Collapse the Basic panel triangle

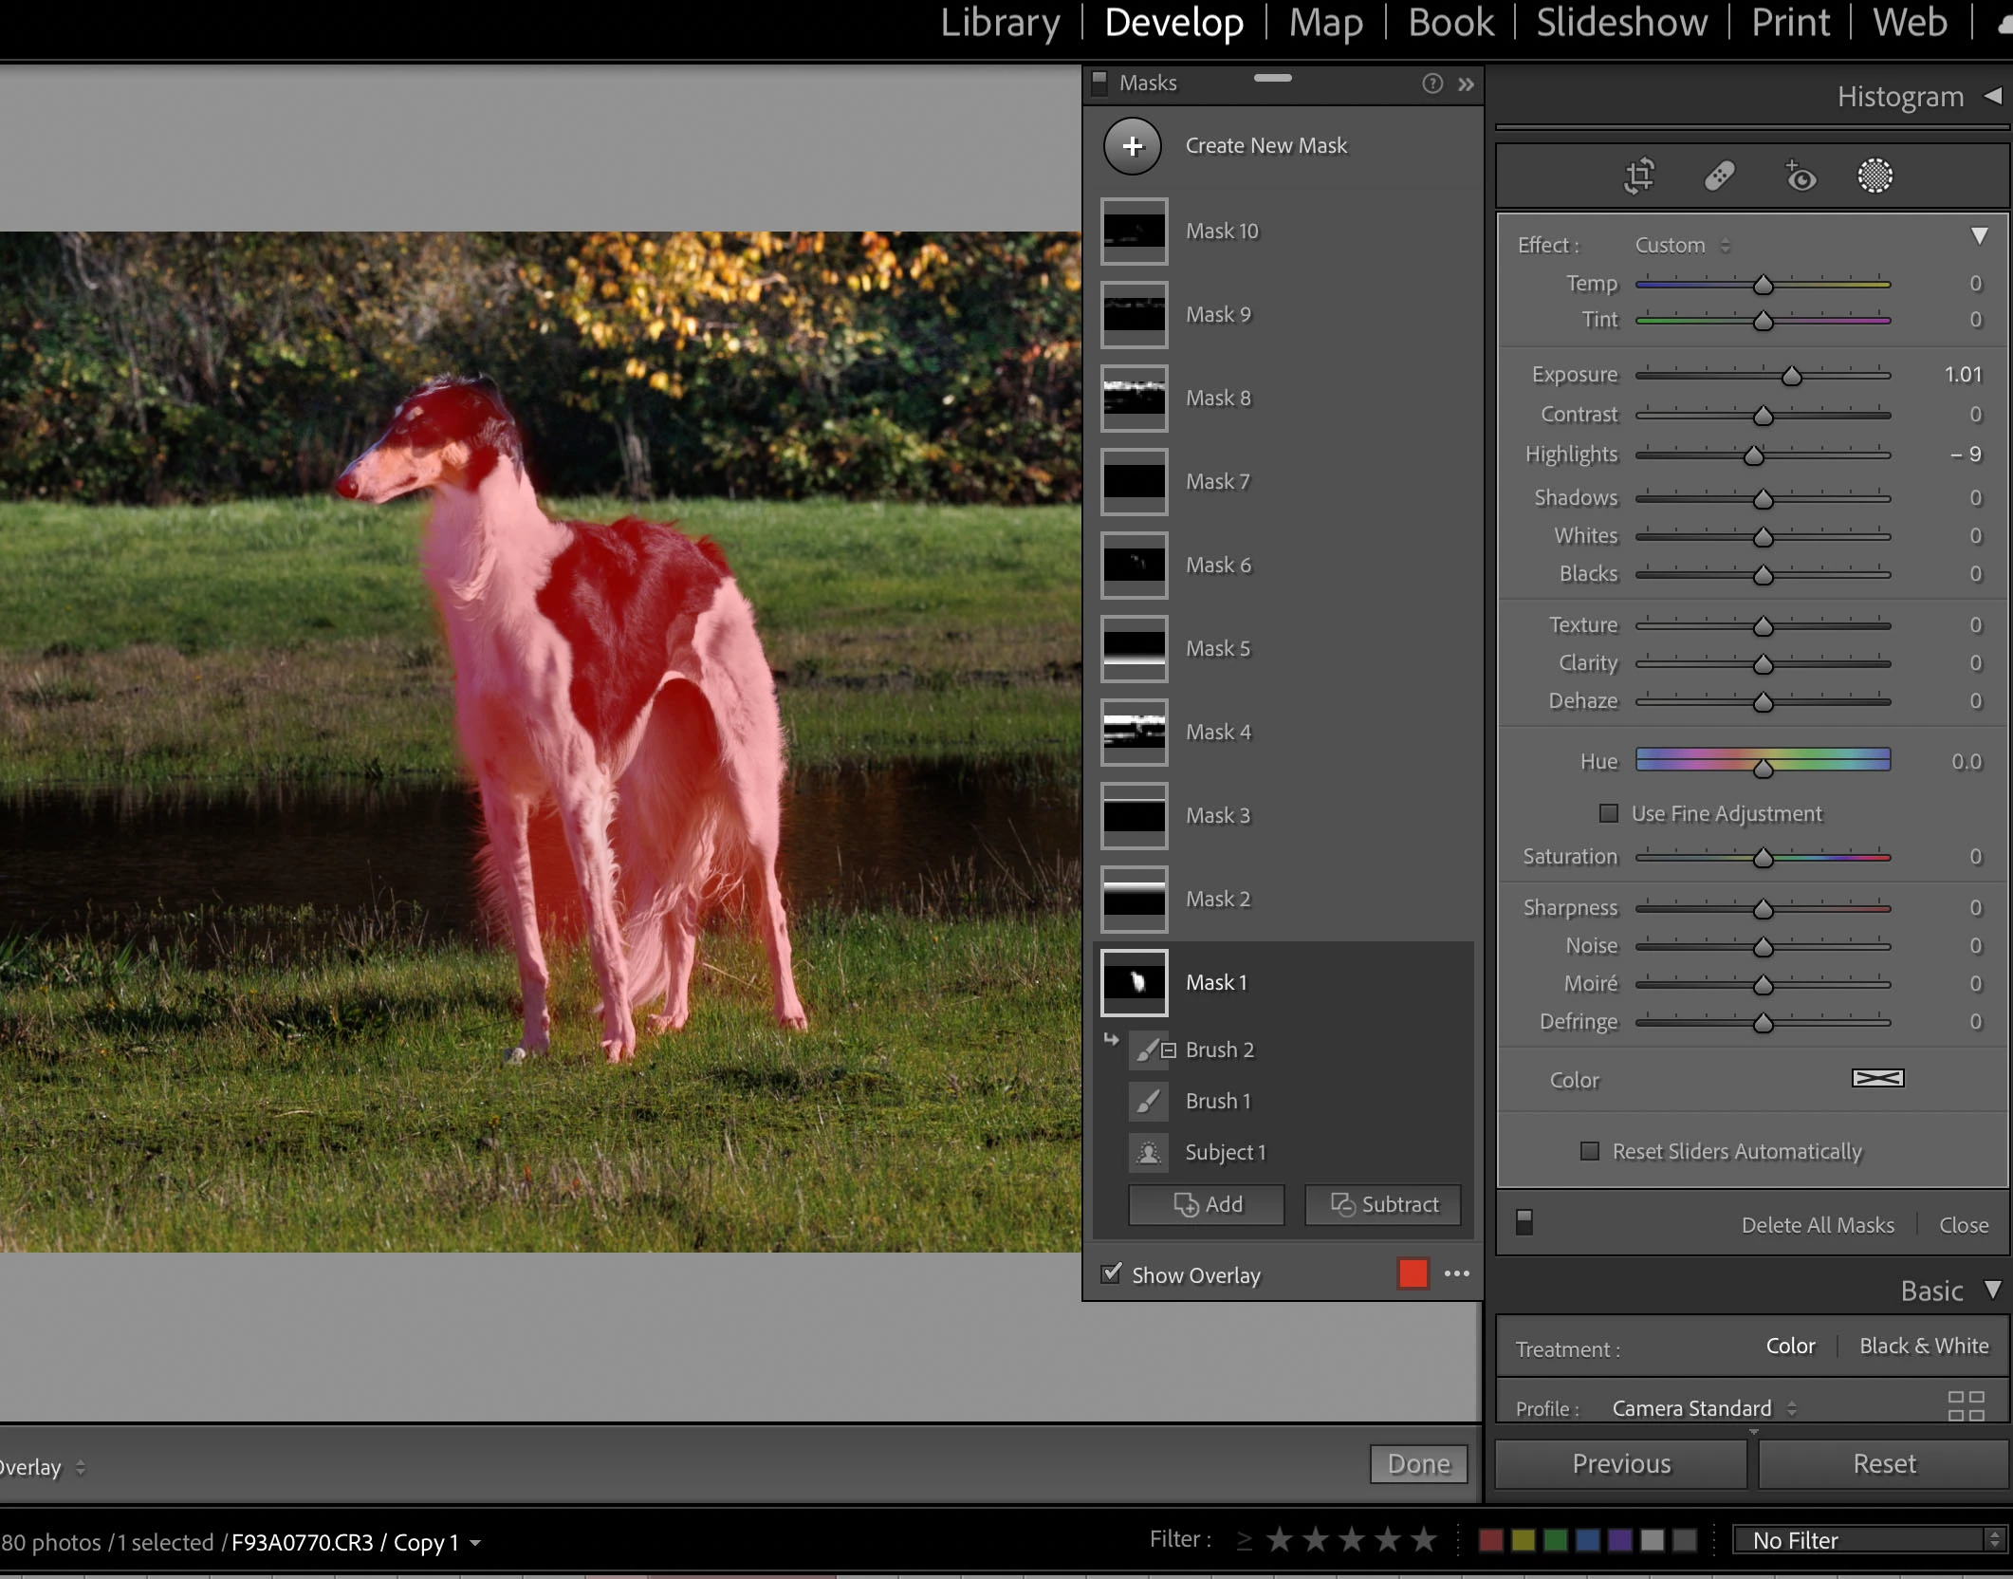pos(1992,1290)
